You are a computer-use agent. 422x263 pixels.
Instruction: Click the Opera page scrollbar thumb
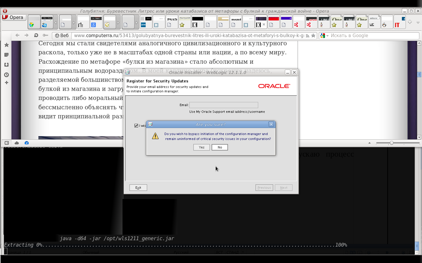coord(419,75)
